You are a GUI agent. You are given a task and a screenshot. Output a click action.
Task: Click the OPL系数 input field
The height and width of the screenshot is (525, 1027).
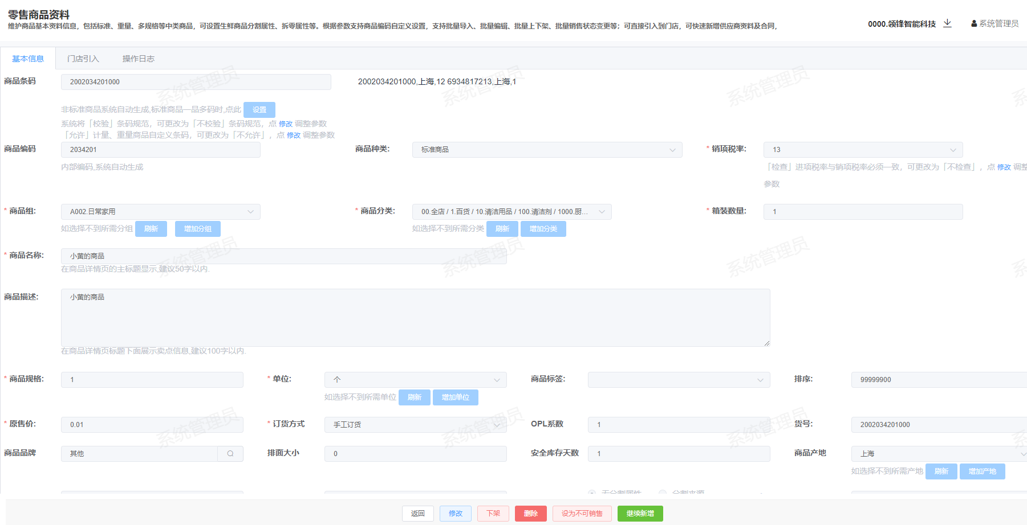[679, 425]
